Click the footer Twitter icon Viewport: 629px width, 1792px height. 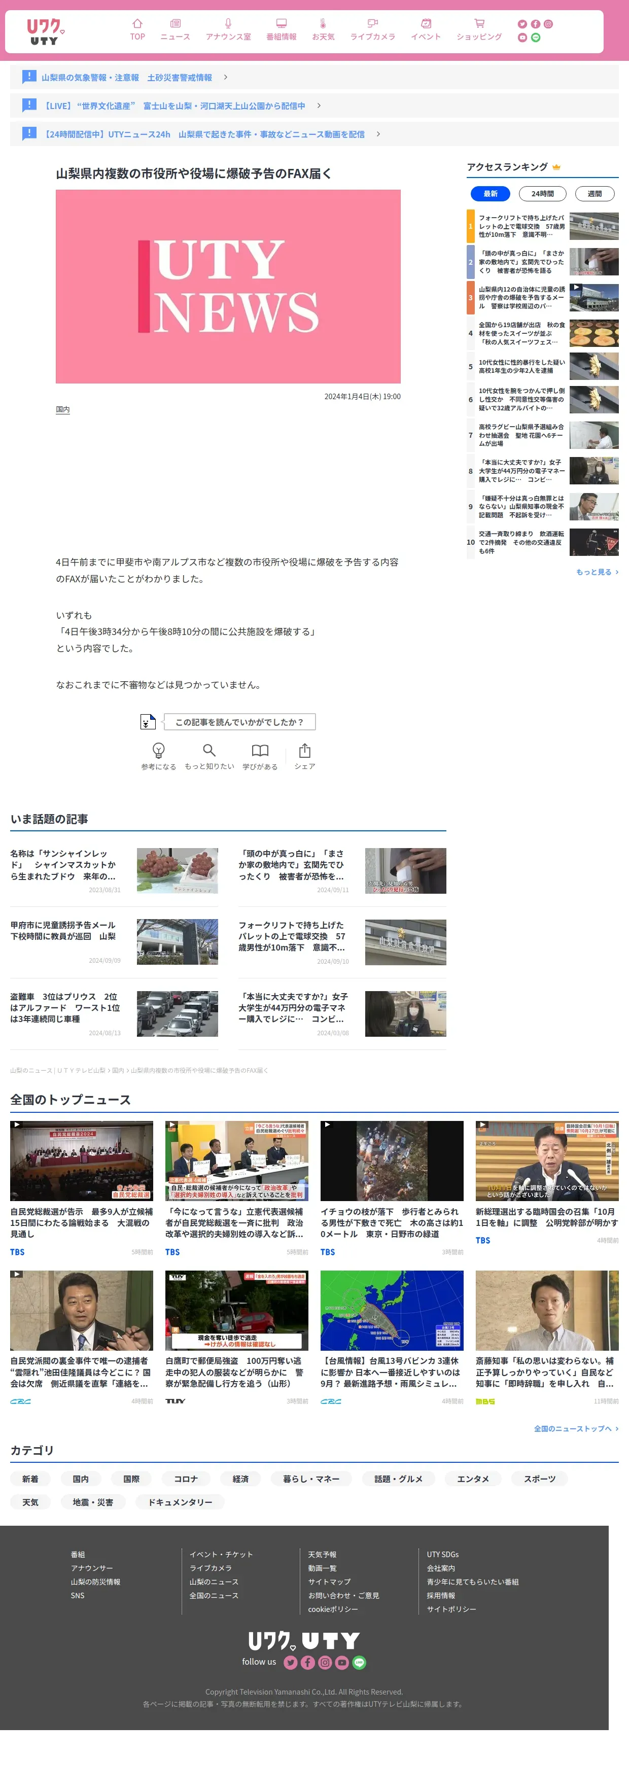tap(291, 1663)
